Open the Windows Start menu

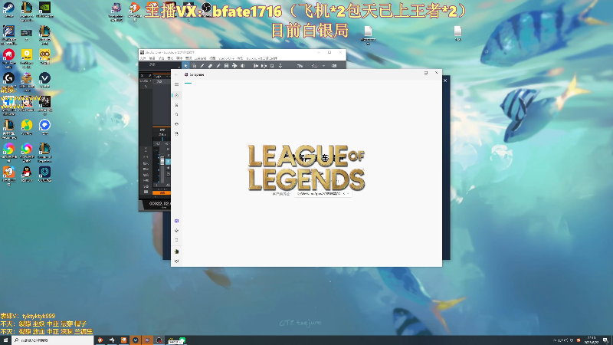pos(5,340)
